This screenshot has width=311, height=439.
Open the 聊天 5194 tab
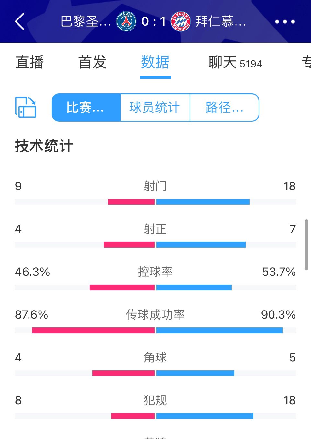click(235, 62)
